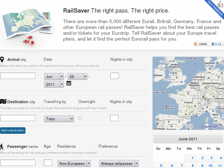Click Toulouse on the map
This screenshot has height=168, width=224.
pos(186,116)
